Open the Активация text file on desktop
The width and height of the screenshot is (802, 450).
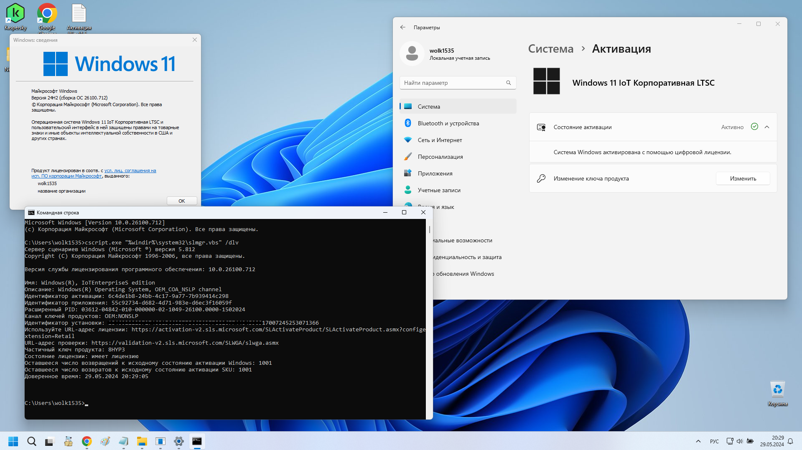[x=79, y=18]
